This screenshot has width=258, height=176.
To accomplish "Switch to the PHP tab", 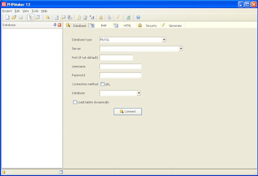I will [100, 26].
